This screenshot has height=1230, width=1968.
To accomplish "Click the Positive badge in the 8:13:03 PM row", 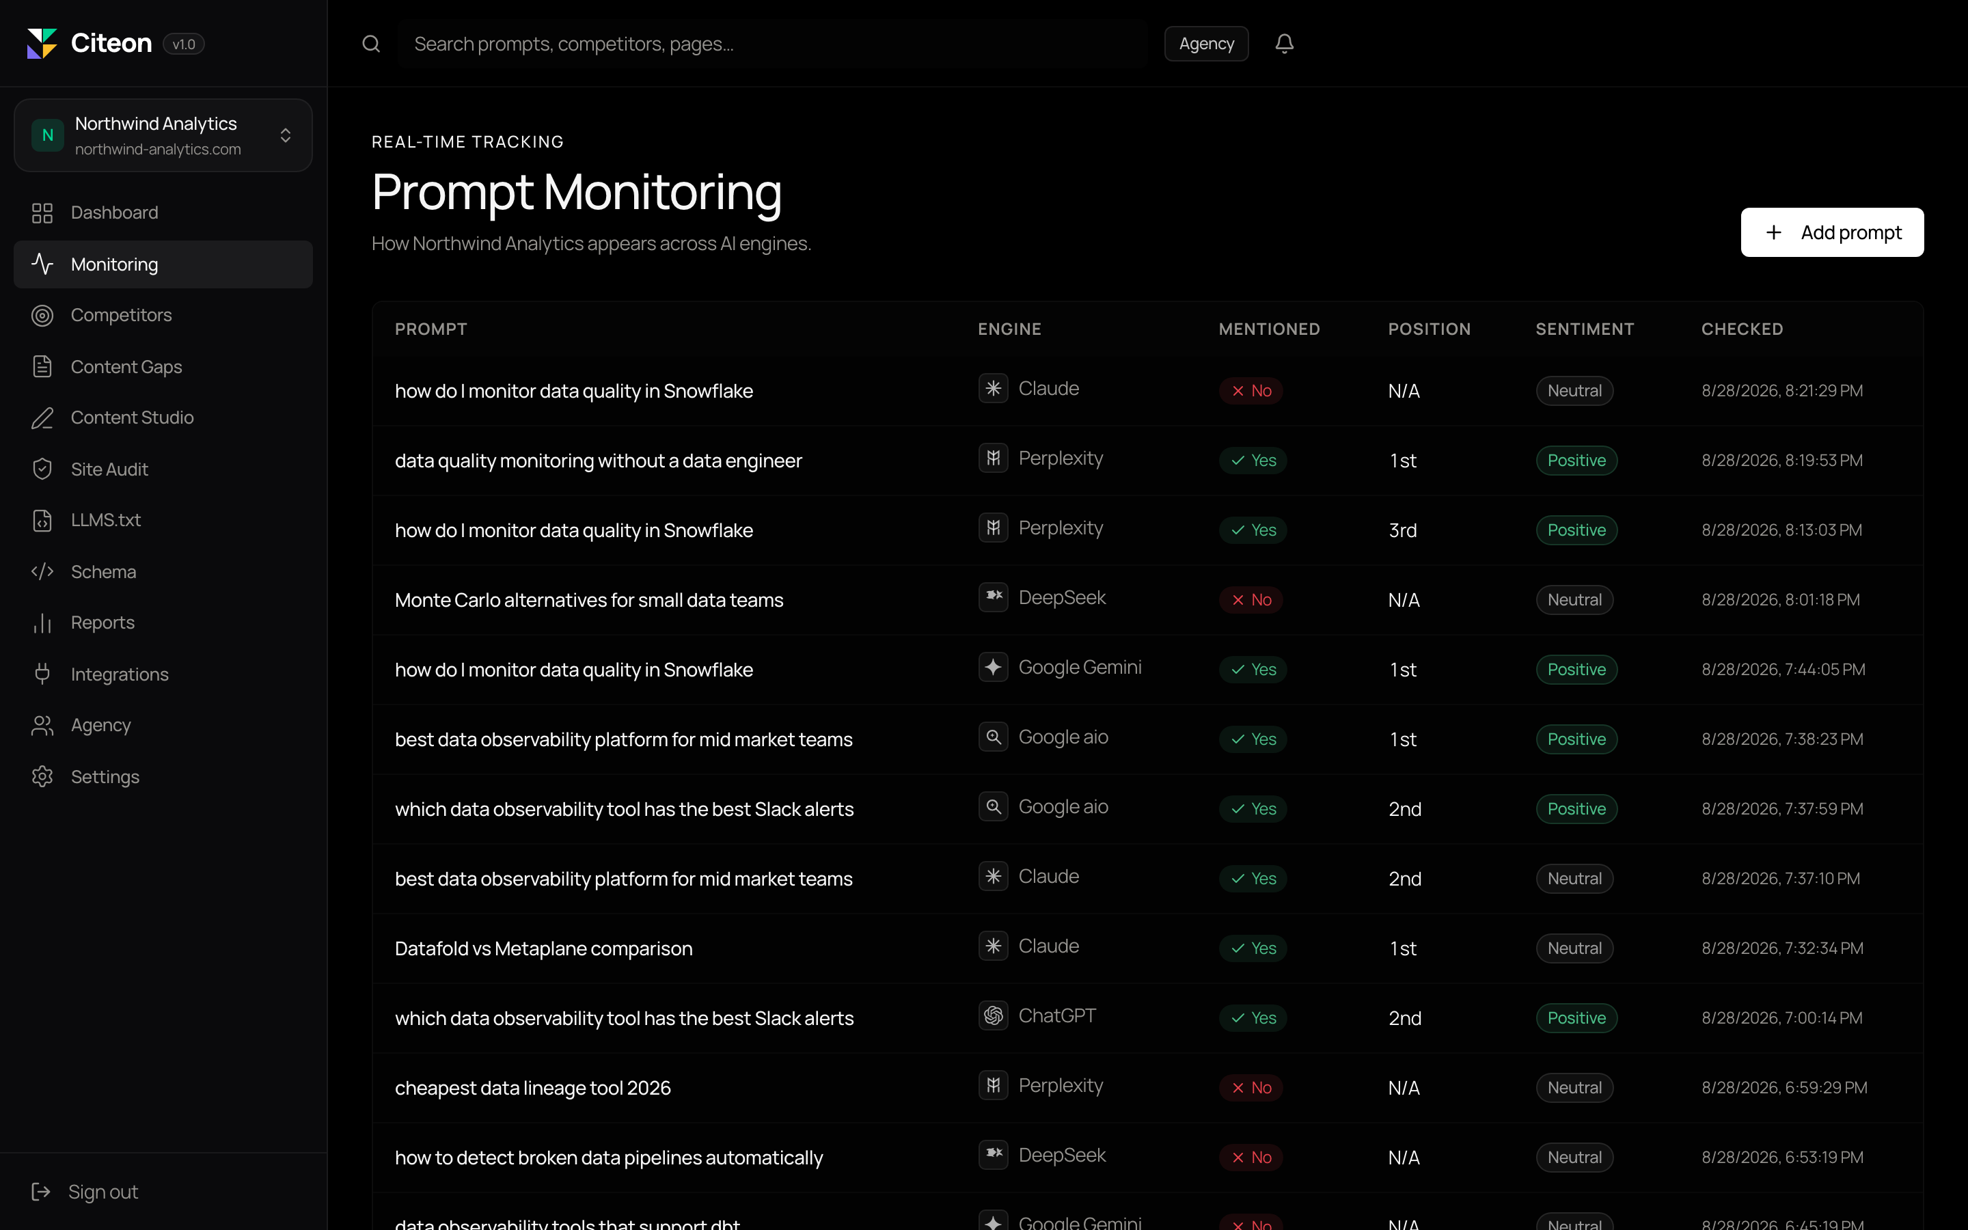I will (1576, 530).
